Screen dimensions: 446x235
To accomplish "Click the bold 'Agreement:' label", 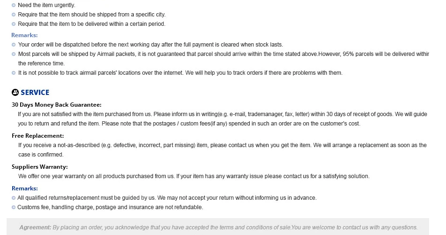I will pos(35,227).
